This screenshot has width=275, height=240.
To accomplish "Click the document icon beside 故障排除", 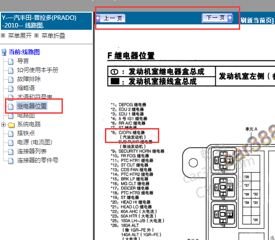I will pos(11,79).
